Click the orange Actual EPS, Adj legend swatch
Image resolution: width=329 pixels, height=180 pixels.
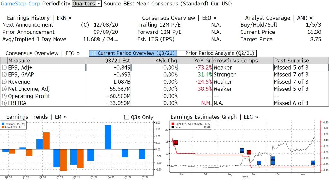(3, 127)
